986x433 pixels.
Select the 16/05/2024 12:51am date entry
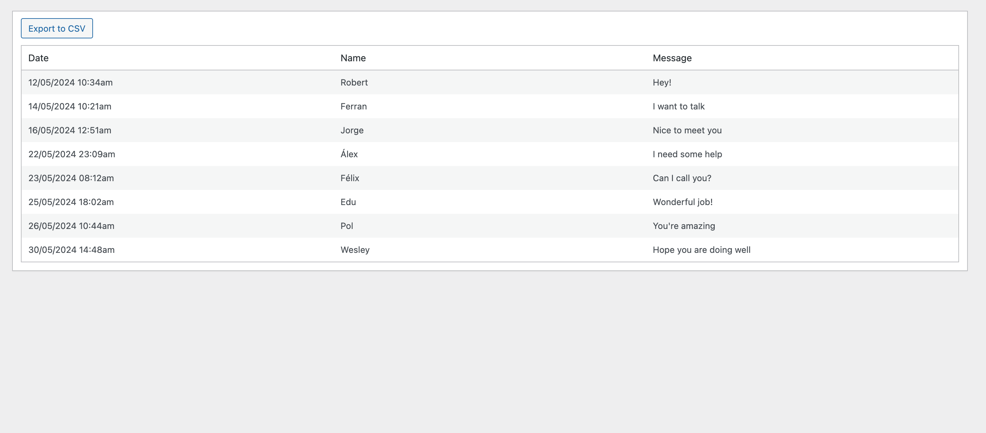(70, 130)
